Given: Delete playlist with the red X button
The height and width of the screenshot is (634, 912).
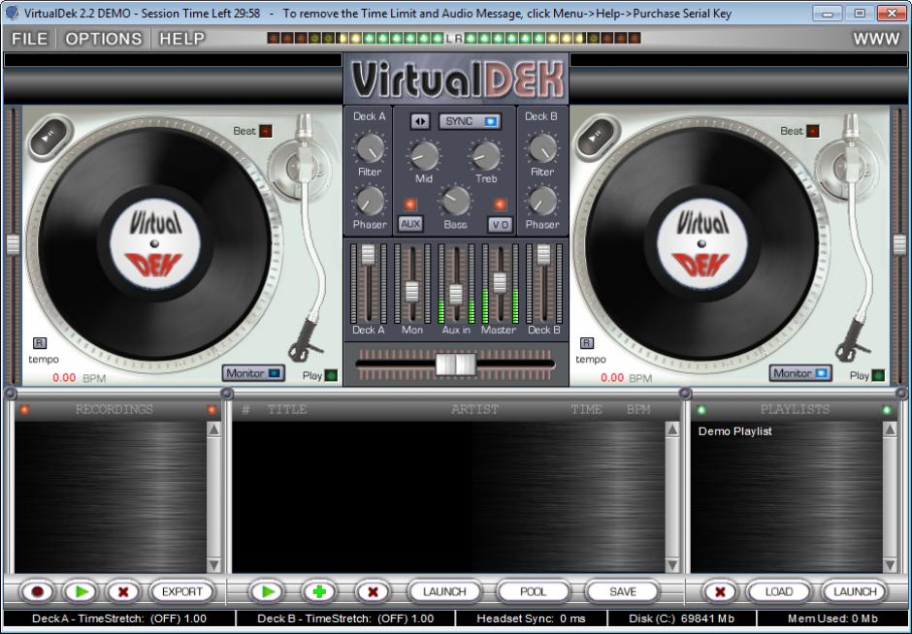Looking at the screenshot, I should (720, 591).
